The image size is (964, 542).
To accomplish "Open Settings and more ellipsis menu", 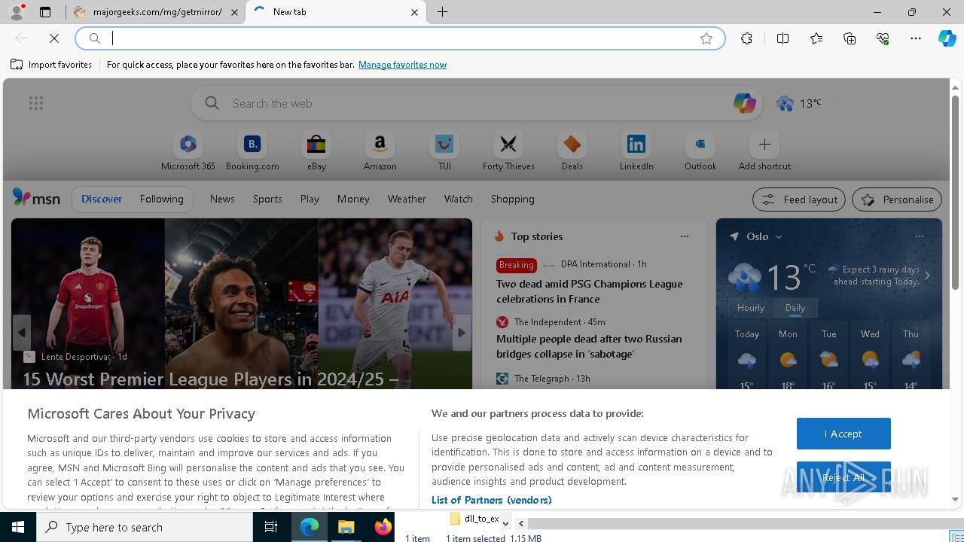I will pyautogui.click(x=916, y=38).
